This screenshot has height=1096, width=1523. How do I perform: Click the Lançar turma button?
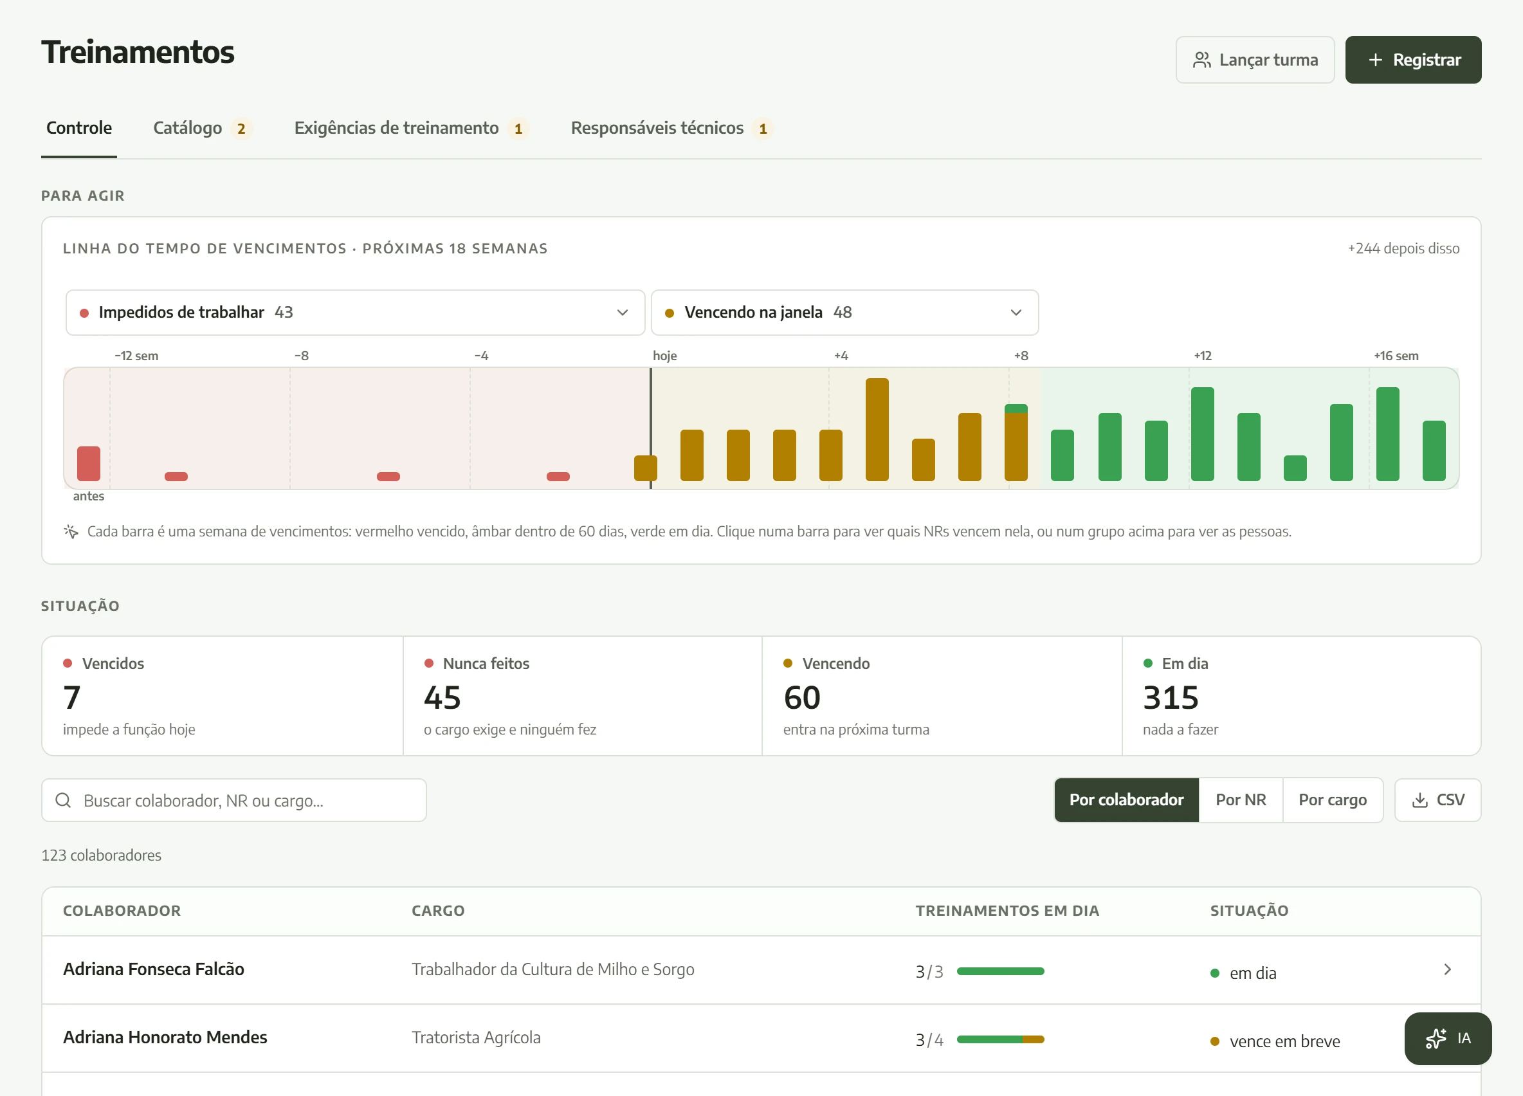[x=1254, y=60]
